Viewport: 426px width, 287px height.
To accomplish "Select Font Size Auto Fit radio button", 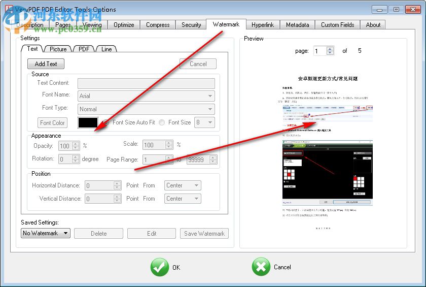I will 106,122.
